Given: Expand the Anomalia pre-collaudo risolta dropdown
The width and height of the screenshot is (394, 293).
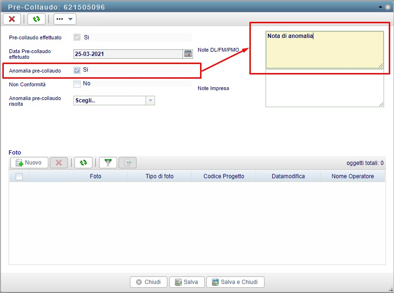Looking at the screenshot, I should pos(150,101).
